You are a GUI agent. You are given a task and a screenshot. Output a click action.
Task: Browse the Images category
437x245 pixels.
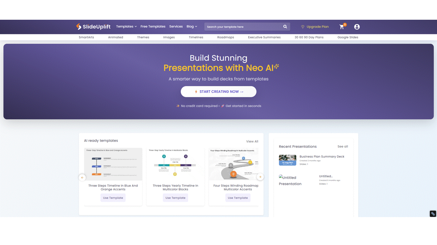point(169,37)
